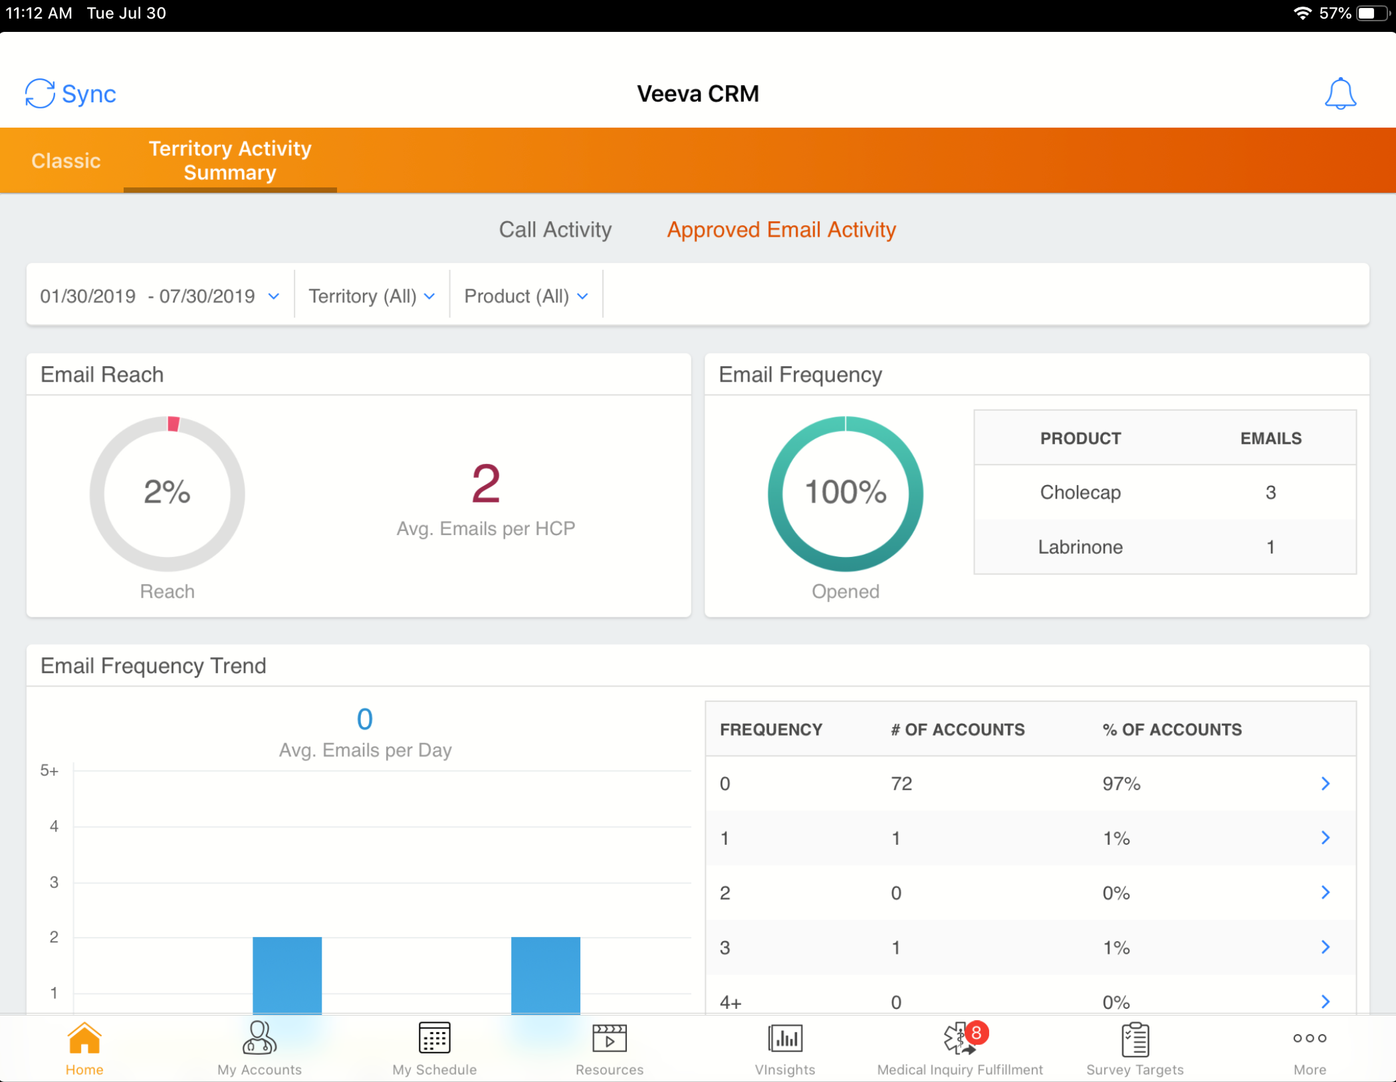
Task: Select the Territory Activity Summary tab
Action: 229,160
